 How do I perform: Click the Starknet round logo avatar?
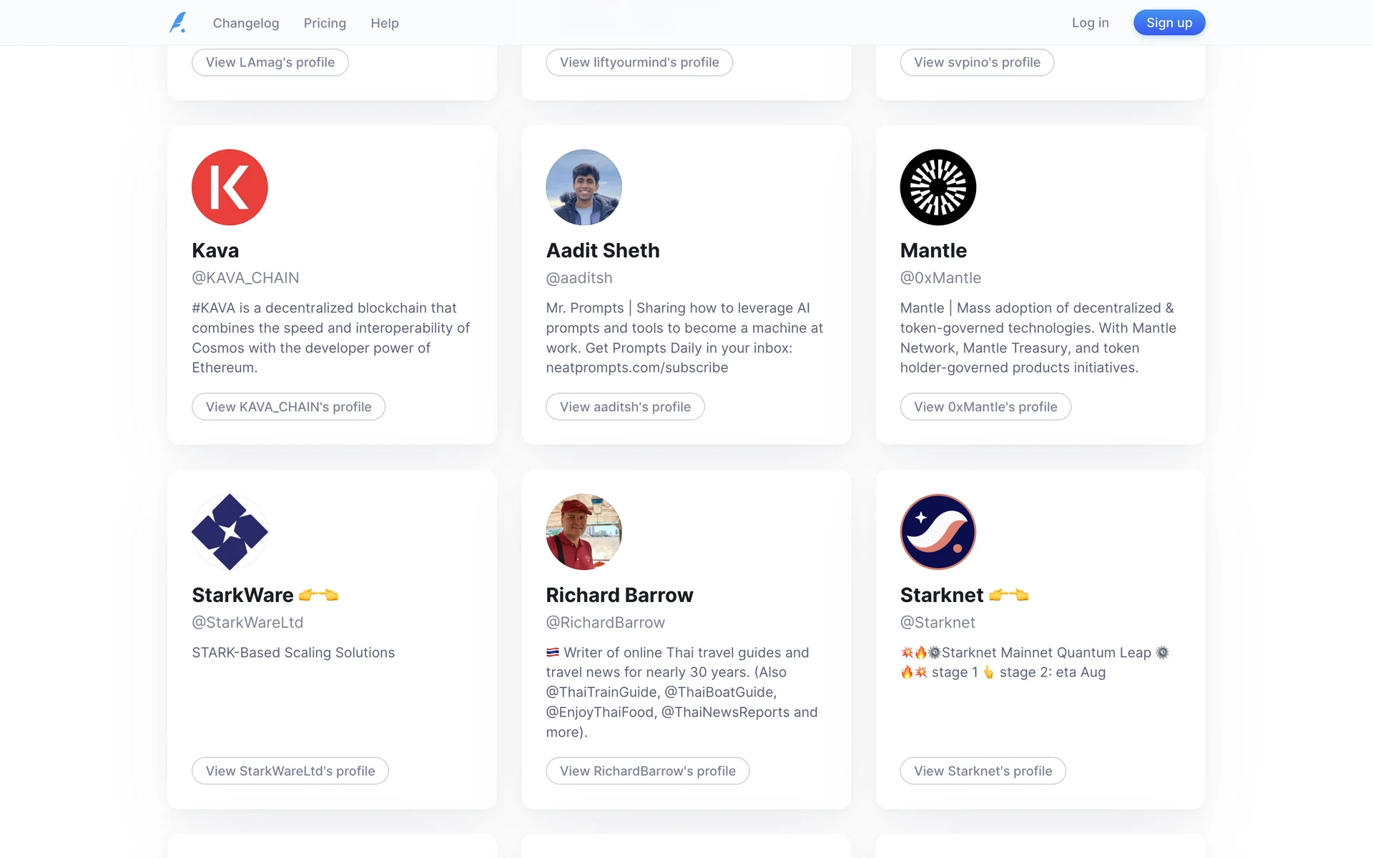[x=938, y=532]
